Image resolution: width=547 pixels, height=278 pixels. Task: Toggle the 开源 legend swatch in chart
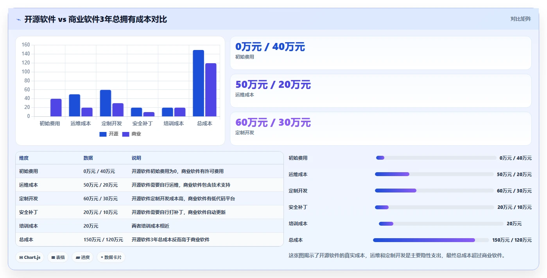tap(103, 134)
